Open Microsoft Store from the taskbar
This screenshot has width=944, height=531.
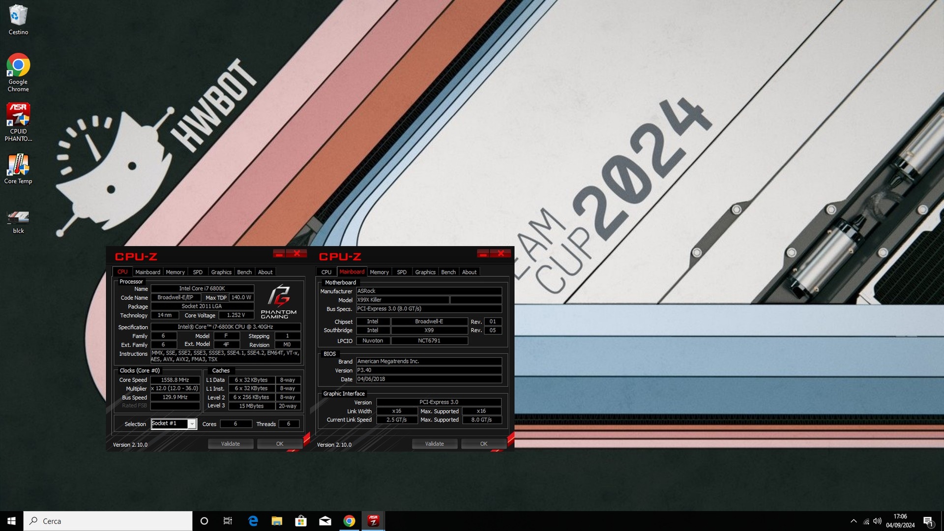click(301, 521)
